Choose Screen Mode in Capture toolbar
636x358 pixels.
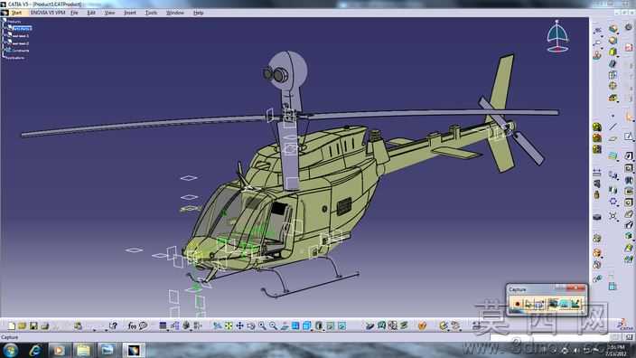tap(553, 304)
